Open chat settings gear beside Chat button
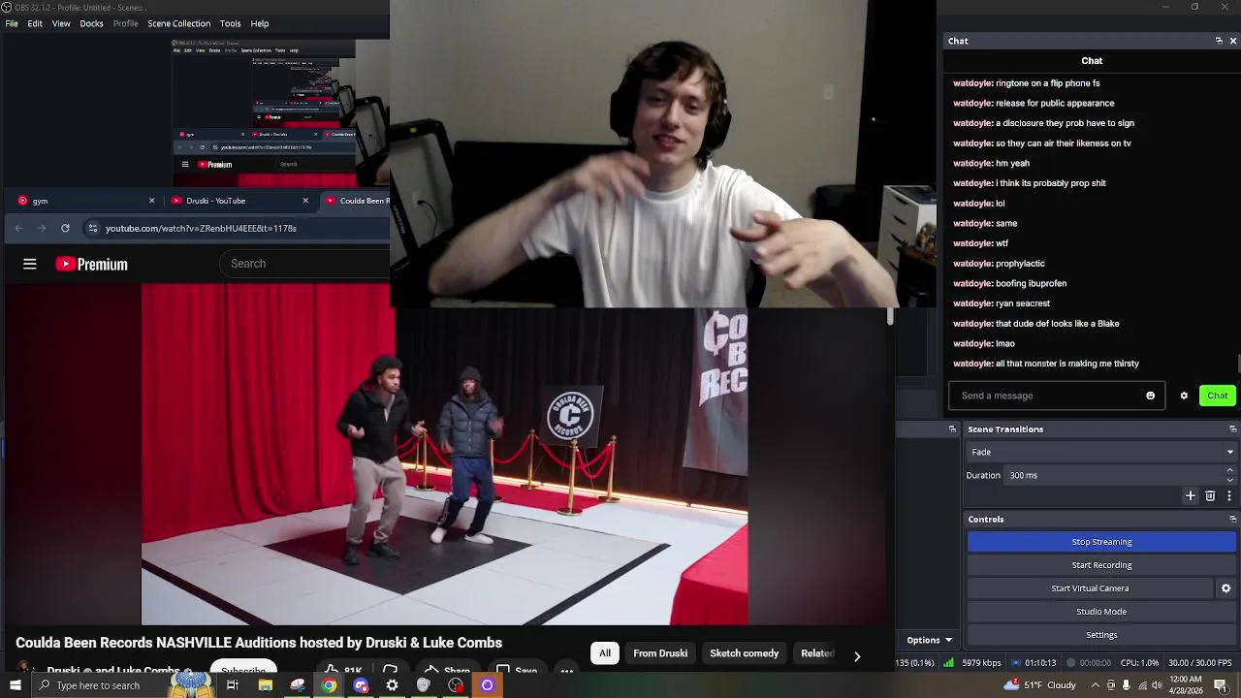The height and width of the screenshot is (698, 1241). point(1184,396)
